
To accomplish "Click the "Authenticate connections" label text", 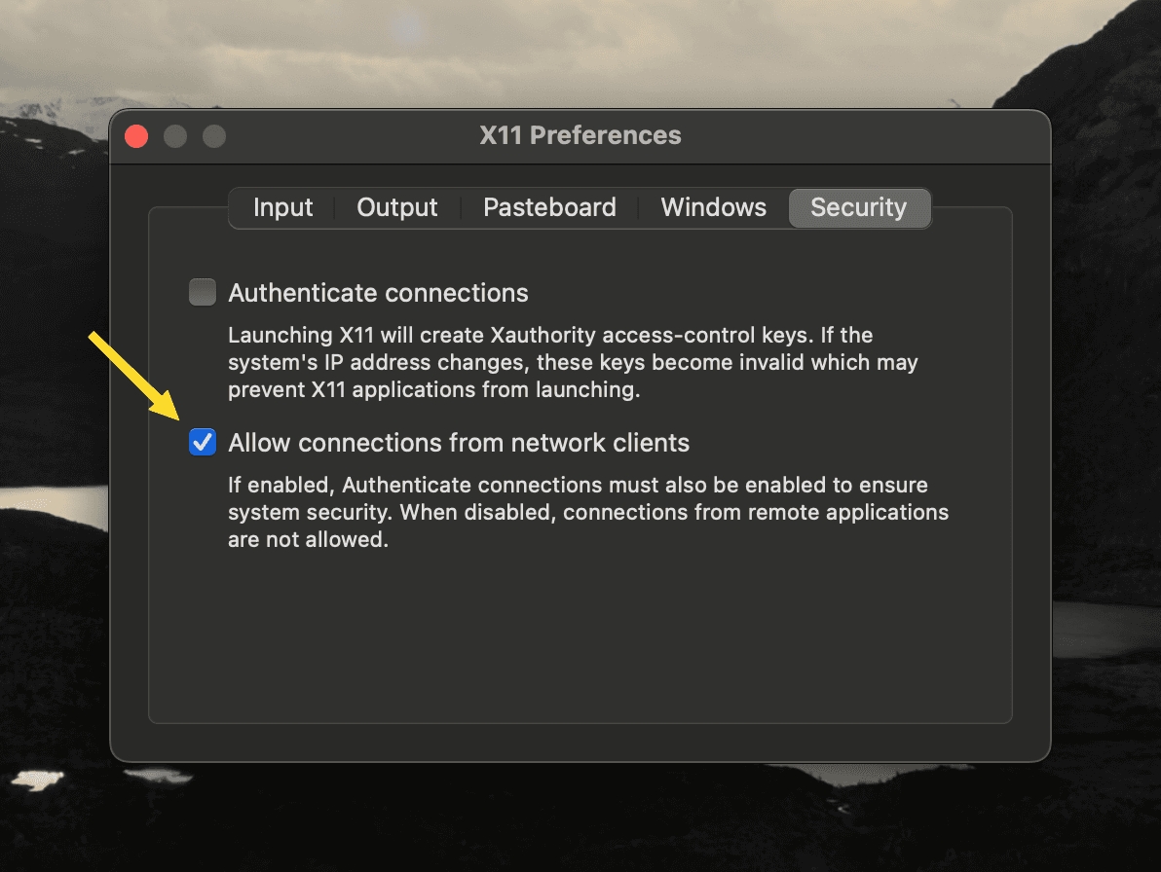I will [x=378, y=293].
